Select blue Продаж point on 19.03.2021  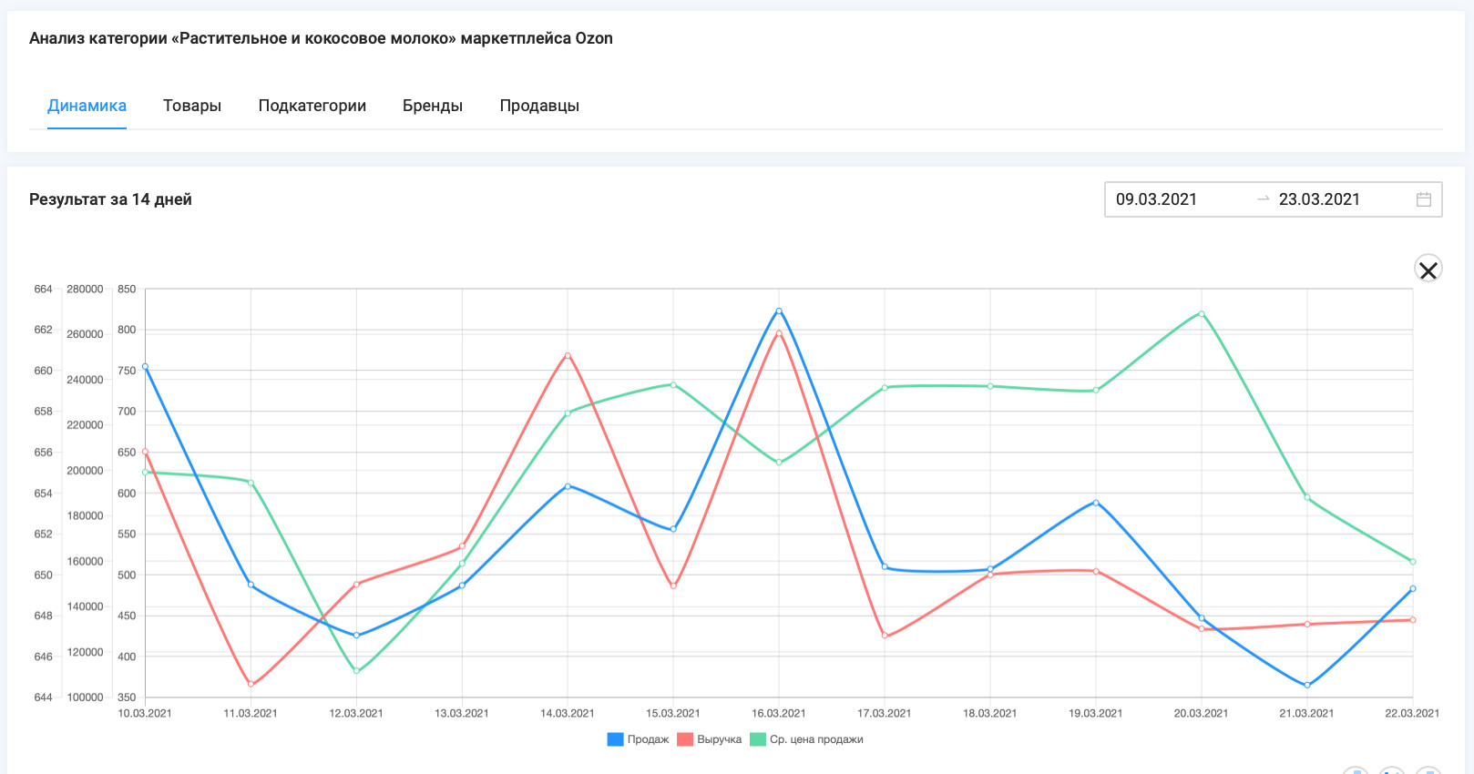tap(1096, 503)
